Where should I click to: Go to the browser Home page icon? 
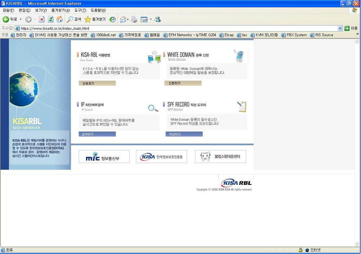pos(60,20)
